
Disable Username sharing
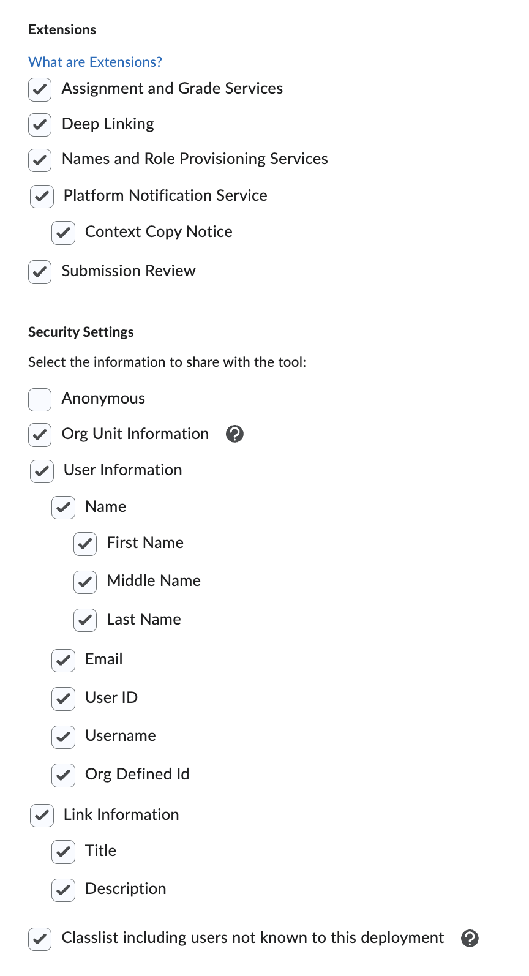(x=63, y=737)
